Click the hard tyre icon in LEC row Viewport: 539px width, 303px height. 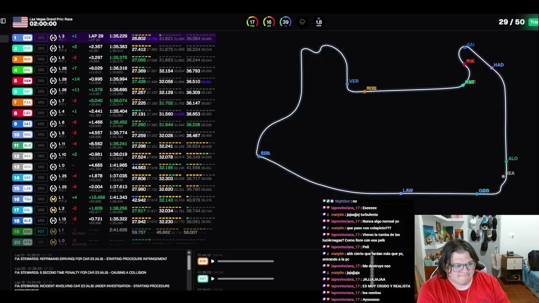(x=53, y=113)
